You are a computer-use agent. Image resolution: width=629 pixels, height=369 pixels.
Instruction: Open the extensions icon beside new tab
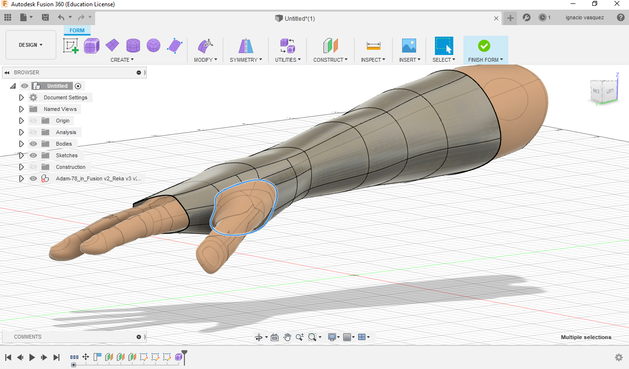tap(527, 18)
